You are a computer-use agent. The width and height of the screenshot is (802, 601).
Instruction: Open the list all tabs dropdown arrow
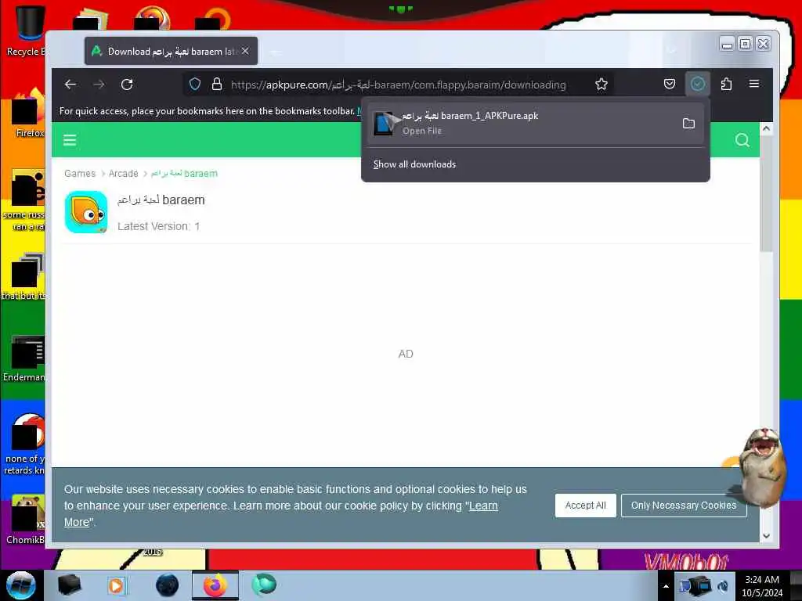coord(671,50)
